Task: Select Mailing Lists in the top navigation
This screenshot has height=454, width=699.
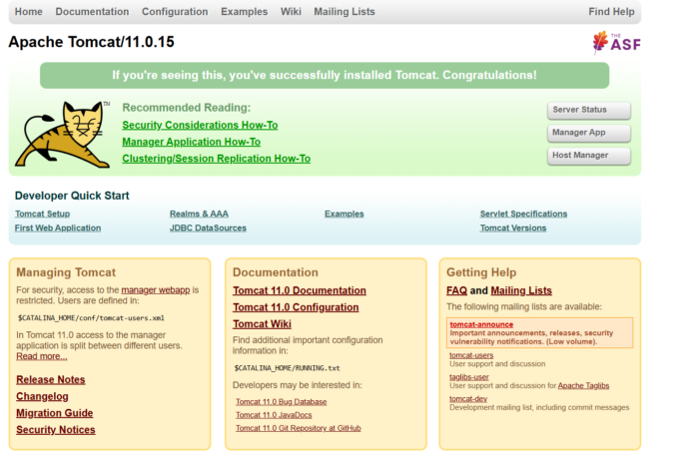Action: pyautogui.click(x=345, y=12)
